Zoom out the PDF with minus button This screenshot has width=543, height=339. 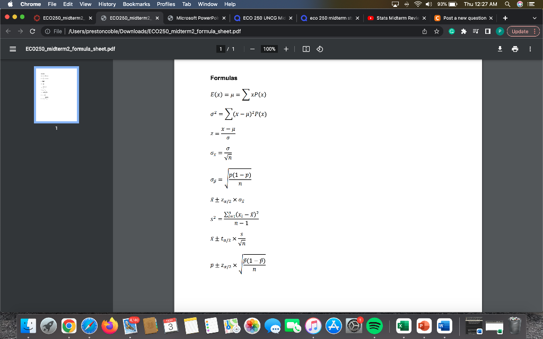pyautogui.click(x=252, y=49)
